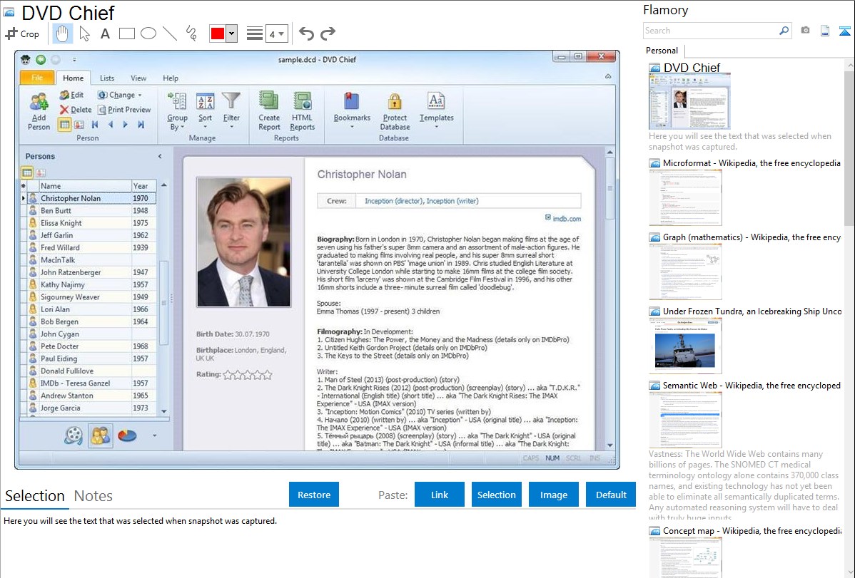Open the Help ribbon tab
The height and width of the screenshot is (578, 855).
pos(171,78)
